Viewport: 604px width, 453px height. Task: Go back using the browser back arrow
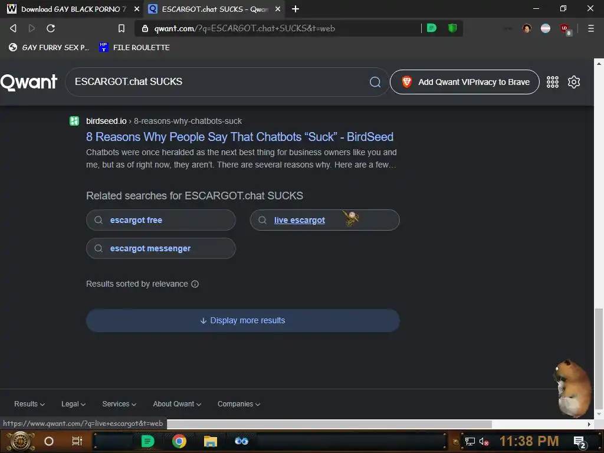click(x=13, y=28)
